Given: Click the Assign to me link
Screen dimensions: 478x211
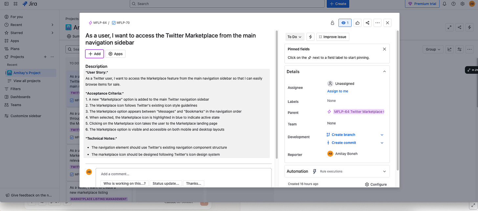Looking at the screenshot, I should point(337,91).
